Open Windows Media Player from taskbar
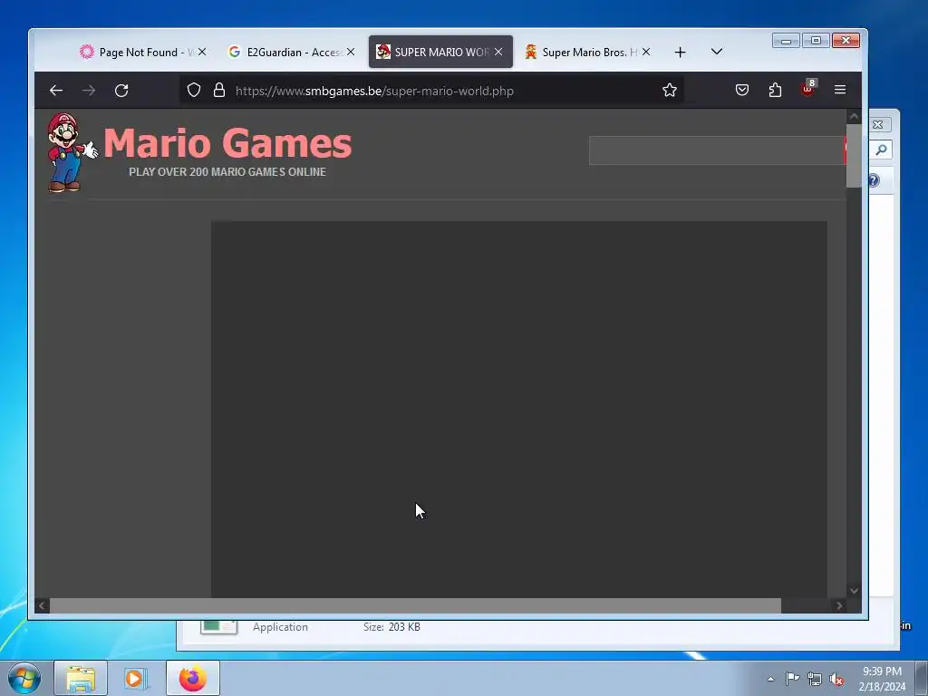The image size is (928, 696). click(136, 678)
